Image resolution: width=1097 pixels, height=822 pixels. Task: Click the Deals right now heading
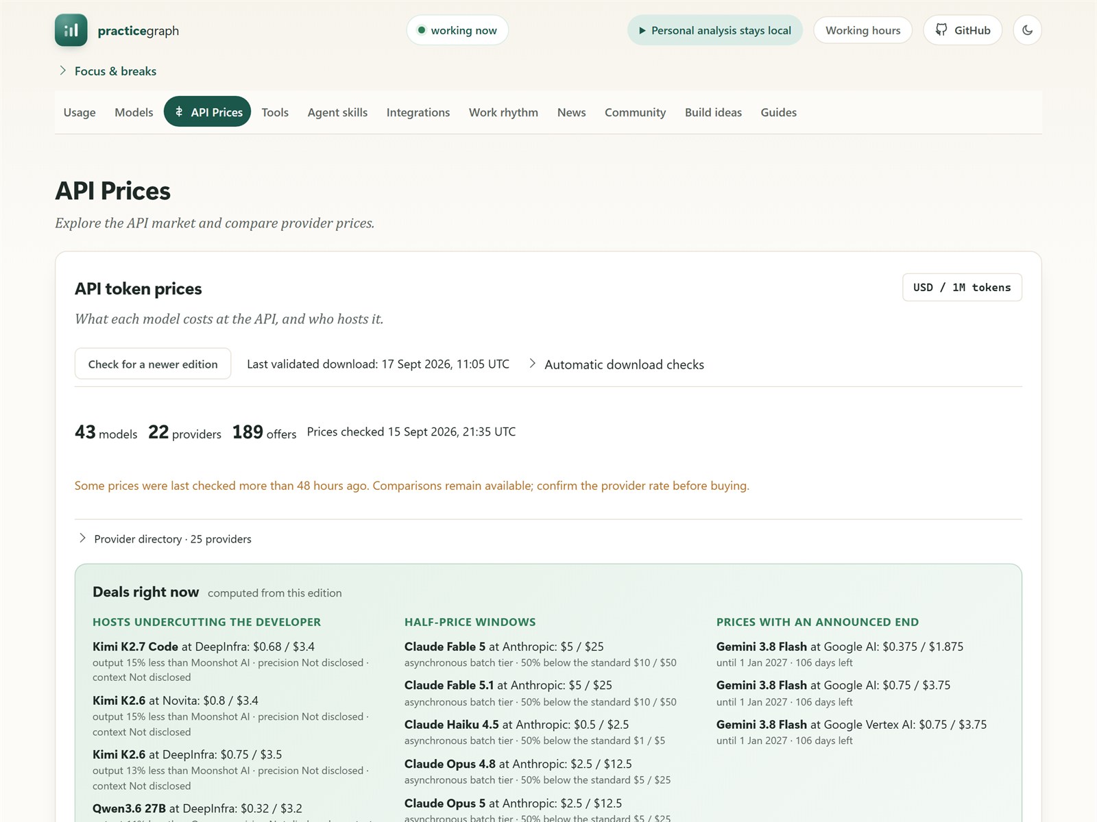coord(145,592)
